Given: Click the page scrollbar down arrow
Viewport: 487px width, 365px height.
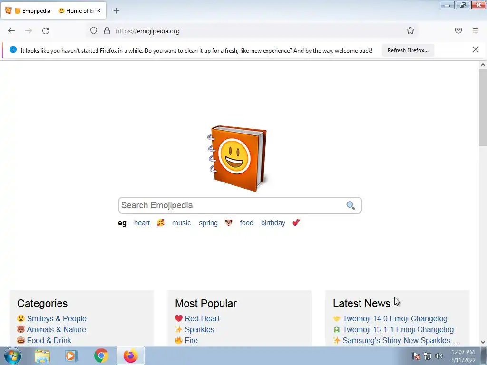Looking at the screenshot, I should point(483,342).
